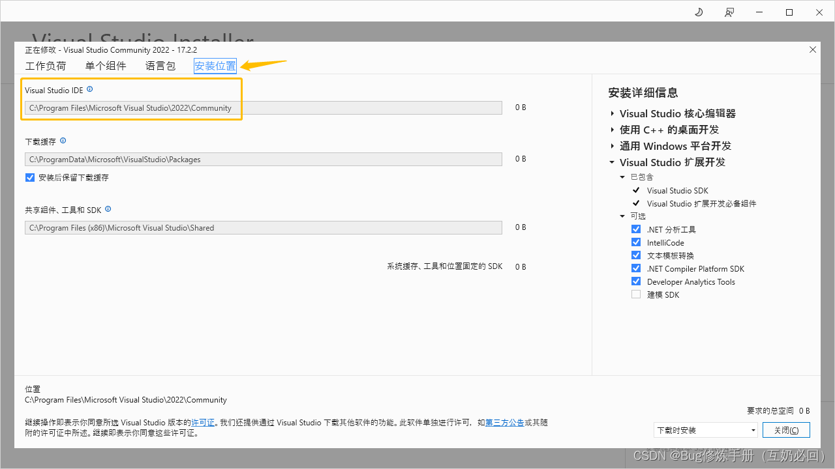Expand Visual Studio 核心编辑器 node
This screenshot has height=469, width=835.
[613, 113]
